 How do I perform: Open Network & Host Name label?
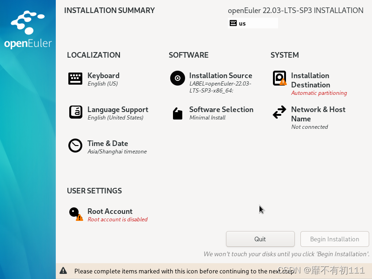tap(318, 114)
